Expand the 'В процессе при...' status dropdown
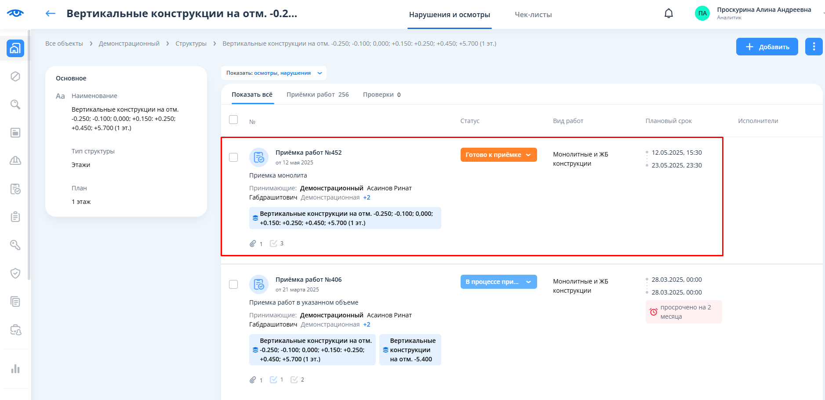 [498, 282]
